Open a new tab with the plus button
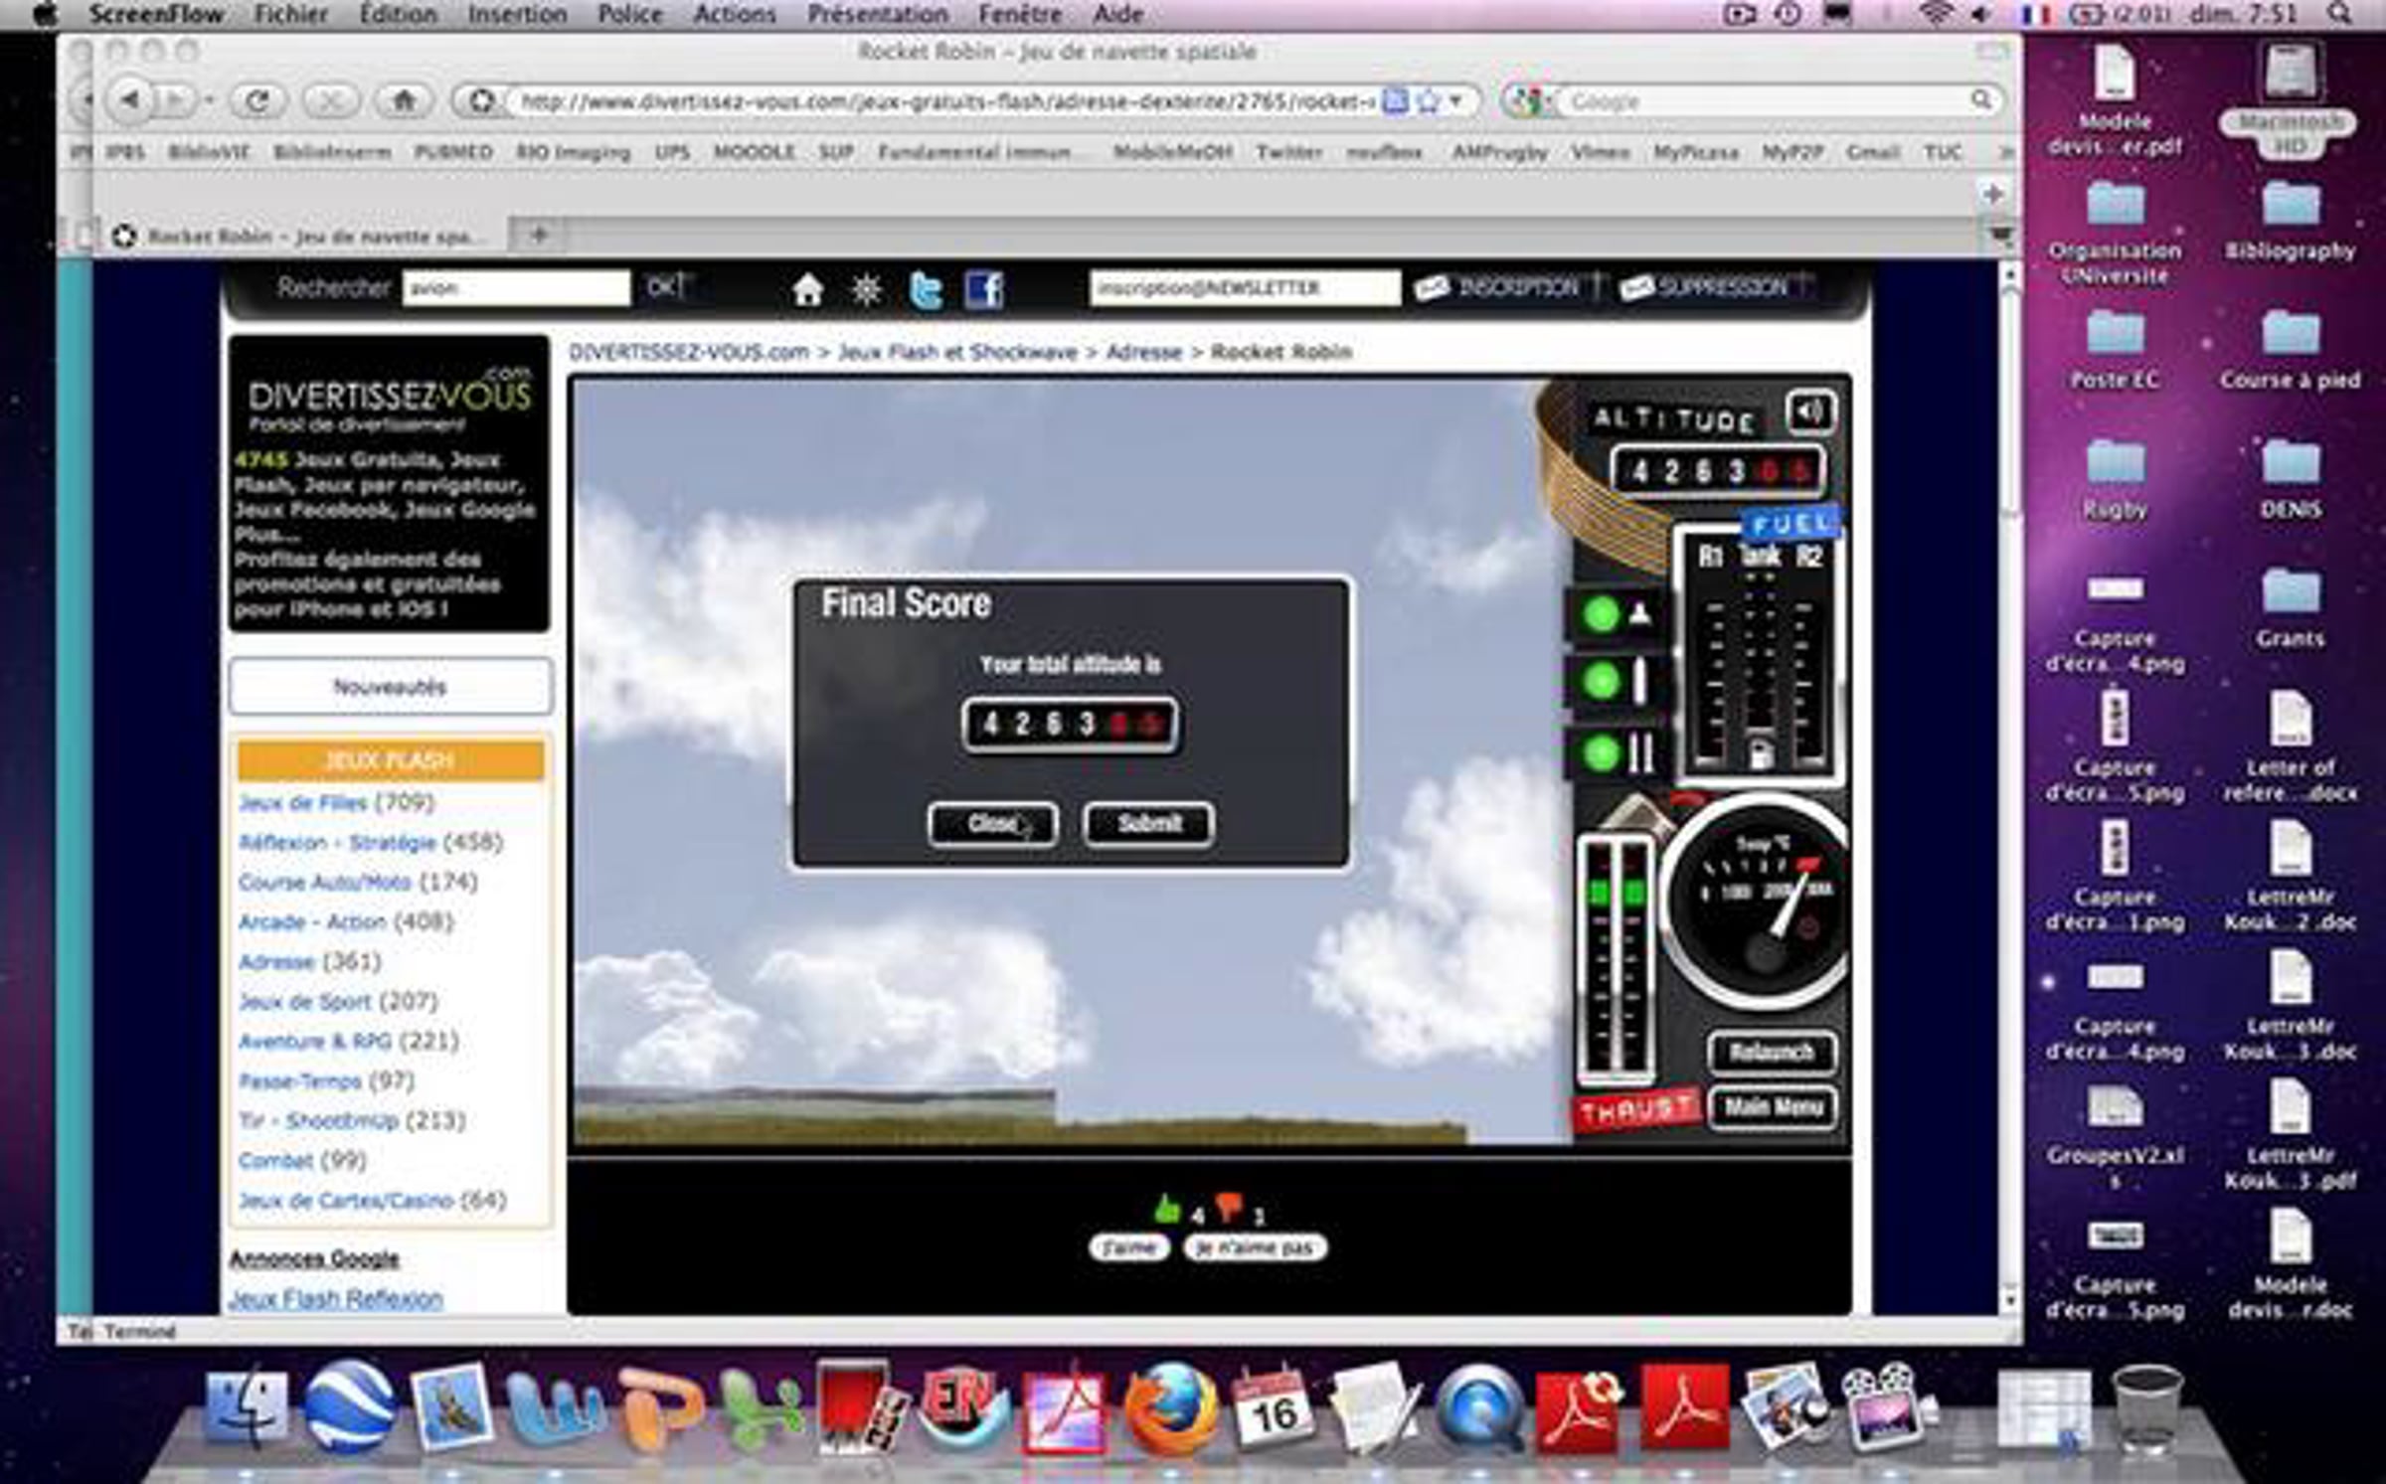This screenshot has height=1484, width=2386. [540, 236]
